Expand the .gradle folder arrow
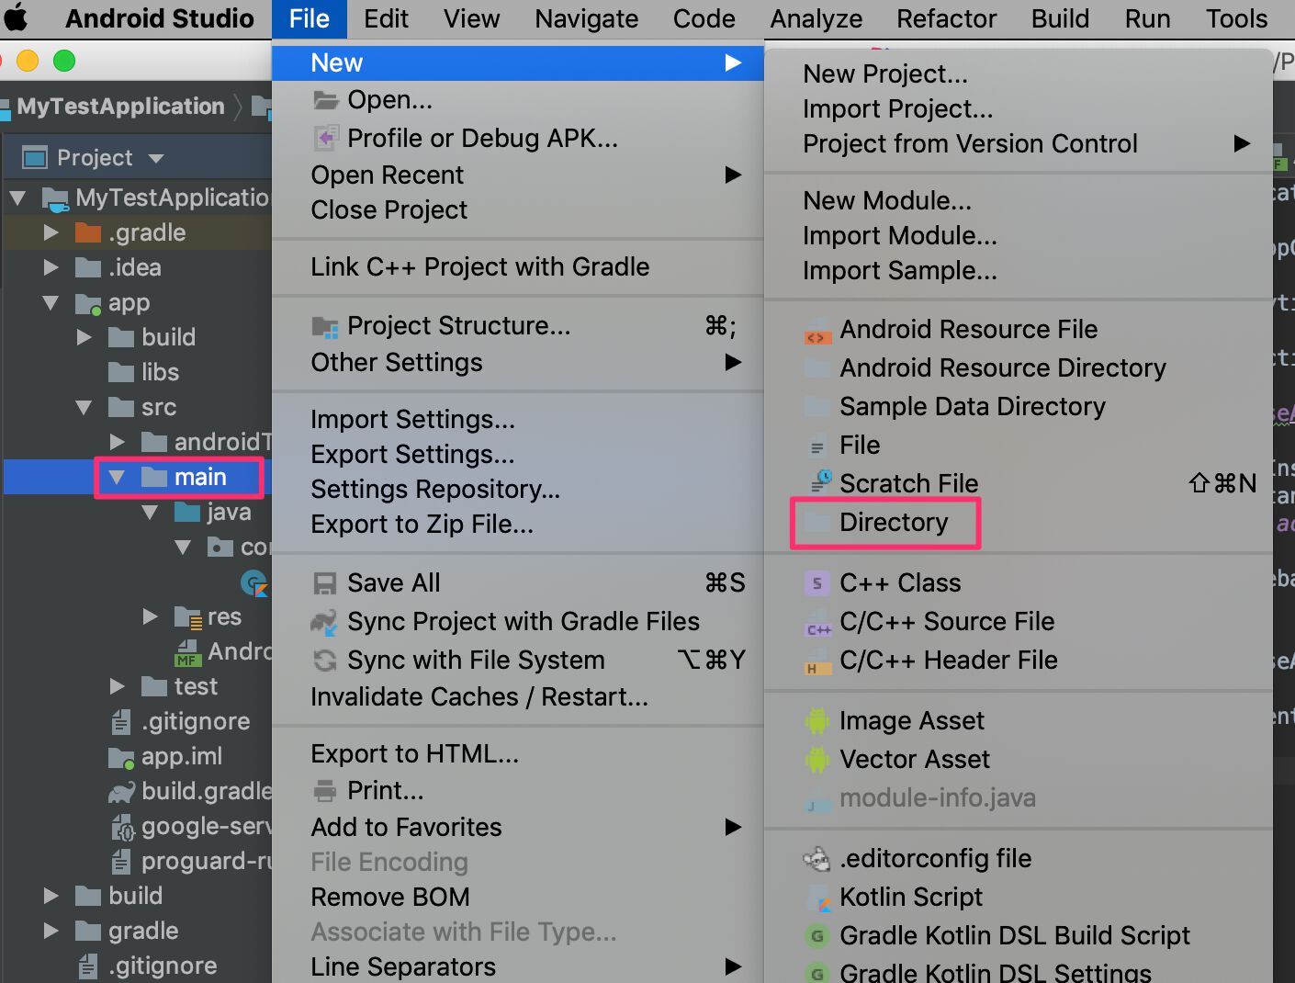Viewport: 1295px width, 983px height. [51, 233]
